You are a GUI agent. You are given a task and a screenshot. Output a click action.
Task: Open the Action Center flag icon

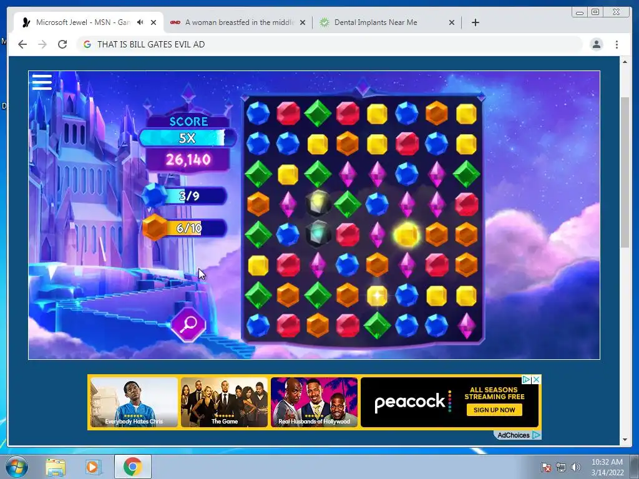(x=545, y=467)
